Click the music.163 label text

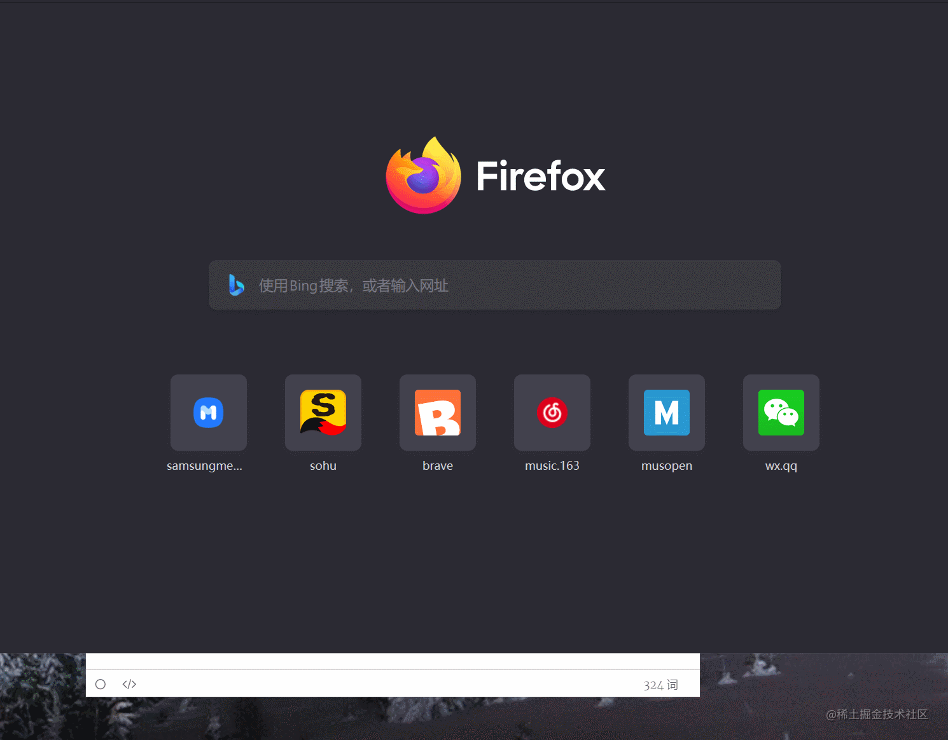click(x=552, y=465)
